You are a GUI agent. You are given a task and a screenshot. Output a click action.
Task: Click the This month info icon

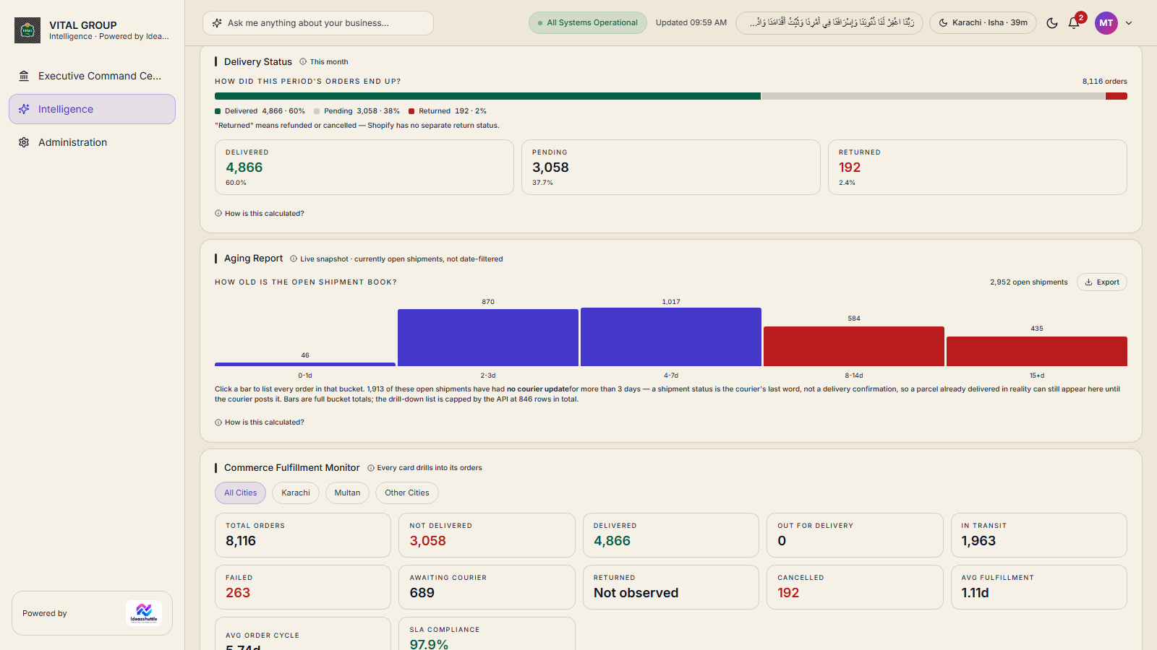303,61
